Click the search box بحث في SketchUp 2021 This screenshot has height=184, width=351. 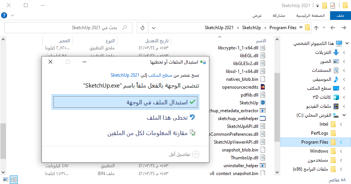(x=68, y=28)
